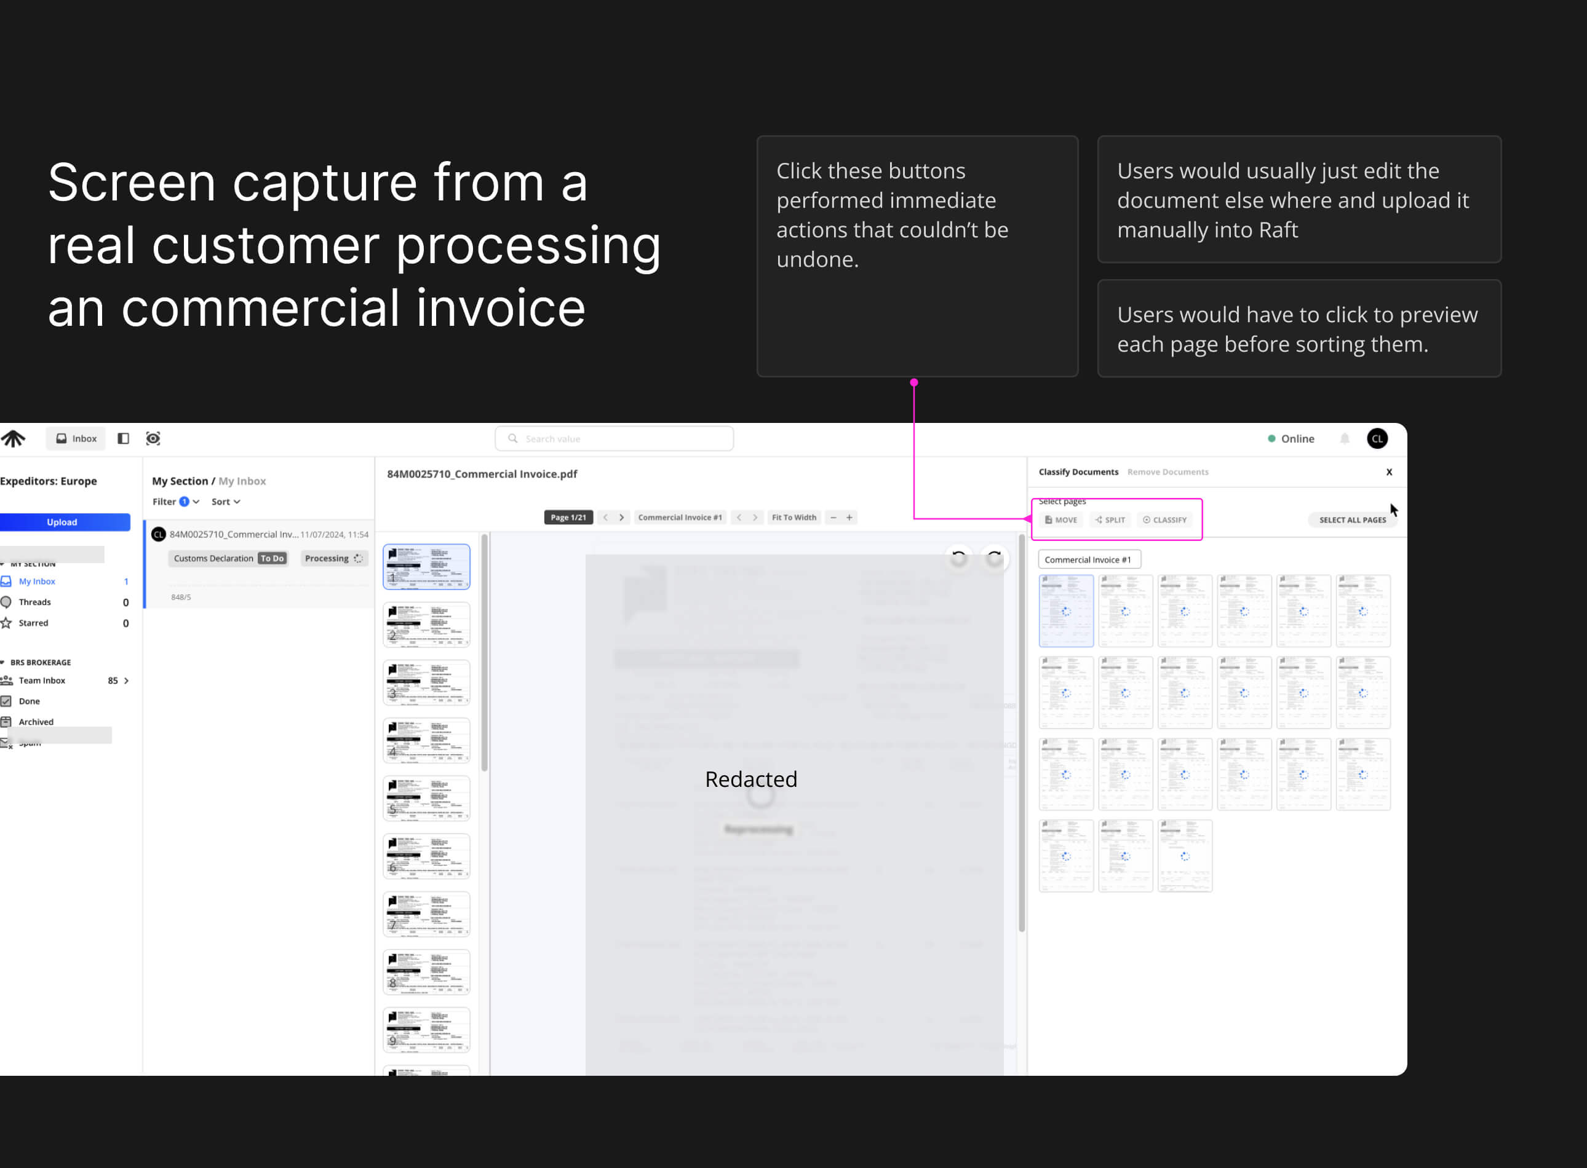Screen dimensions: 1587x1168
Task: Open the Starred folder
Action: pos(33,623)
